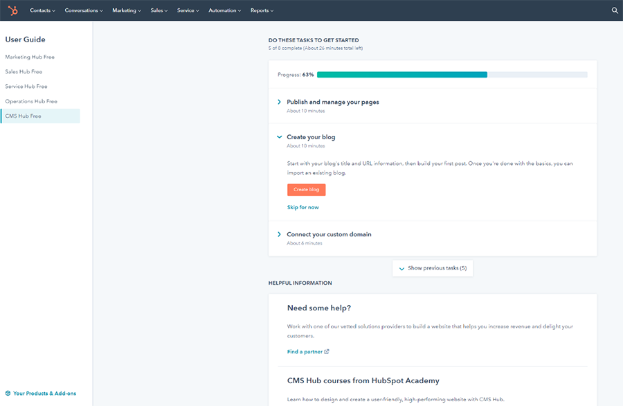Collapse the Create your blog chevron
The image size is (623, 406).
[280, 136]
